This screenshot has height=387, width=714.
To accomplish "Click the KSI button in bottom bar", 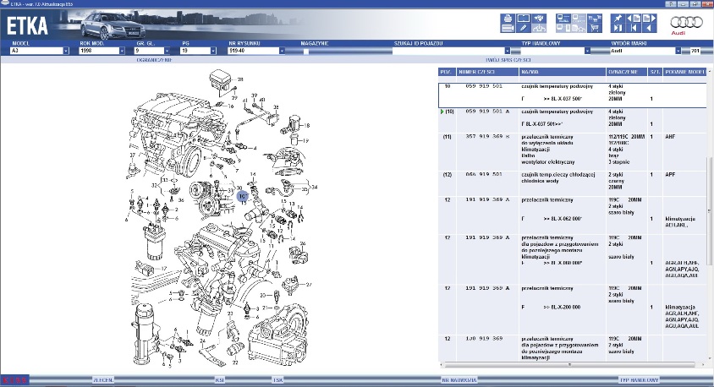I will (219, 380).
